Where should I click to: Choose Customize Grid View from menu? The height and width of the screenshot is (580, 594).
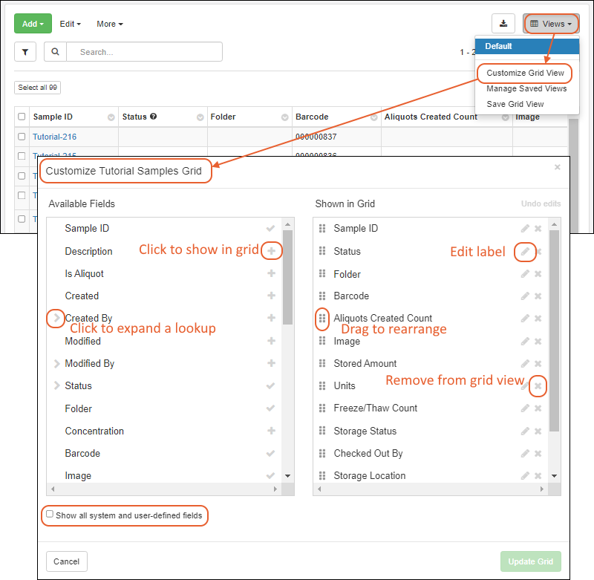coord(525,73)
